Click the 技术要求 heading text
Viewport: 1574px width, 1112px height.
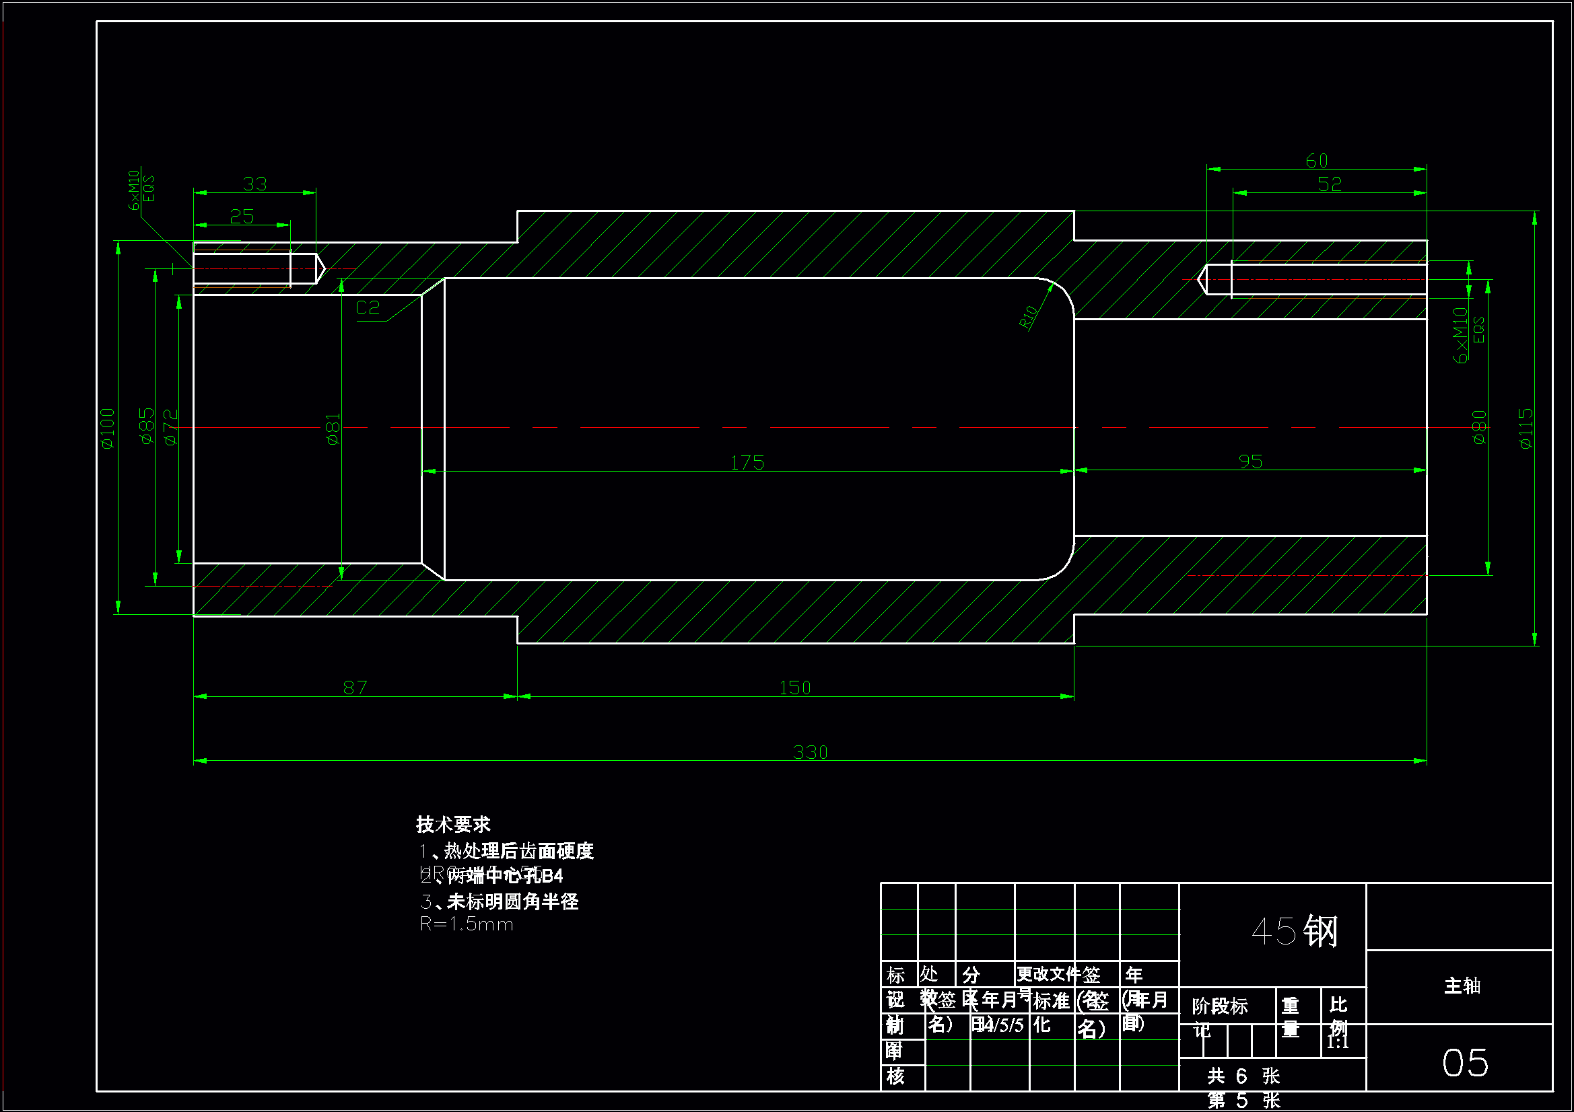coord(453,824)
